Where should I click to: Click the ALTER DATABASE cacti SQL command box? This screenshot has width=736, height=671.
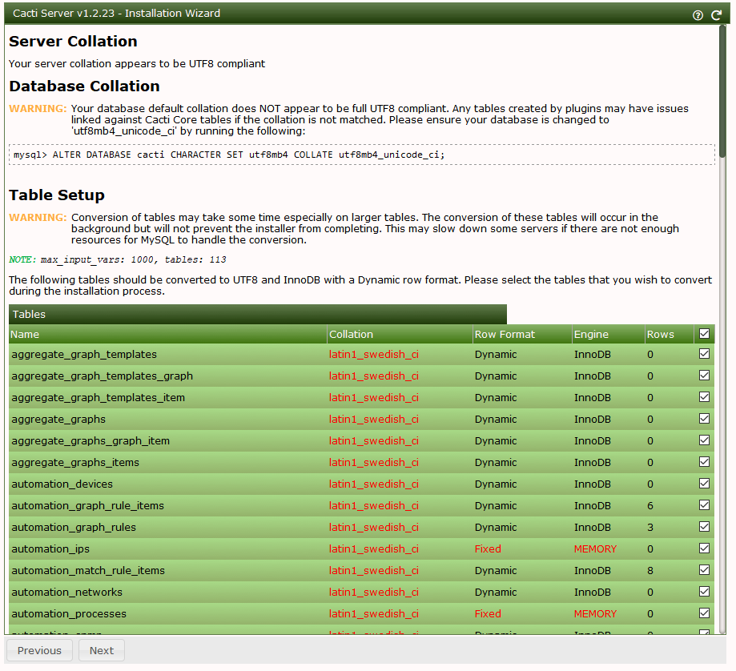362,155
